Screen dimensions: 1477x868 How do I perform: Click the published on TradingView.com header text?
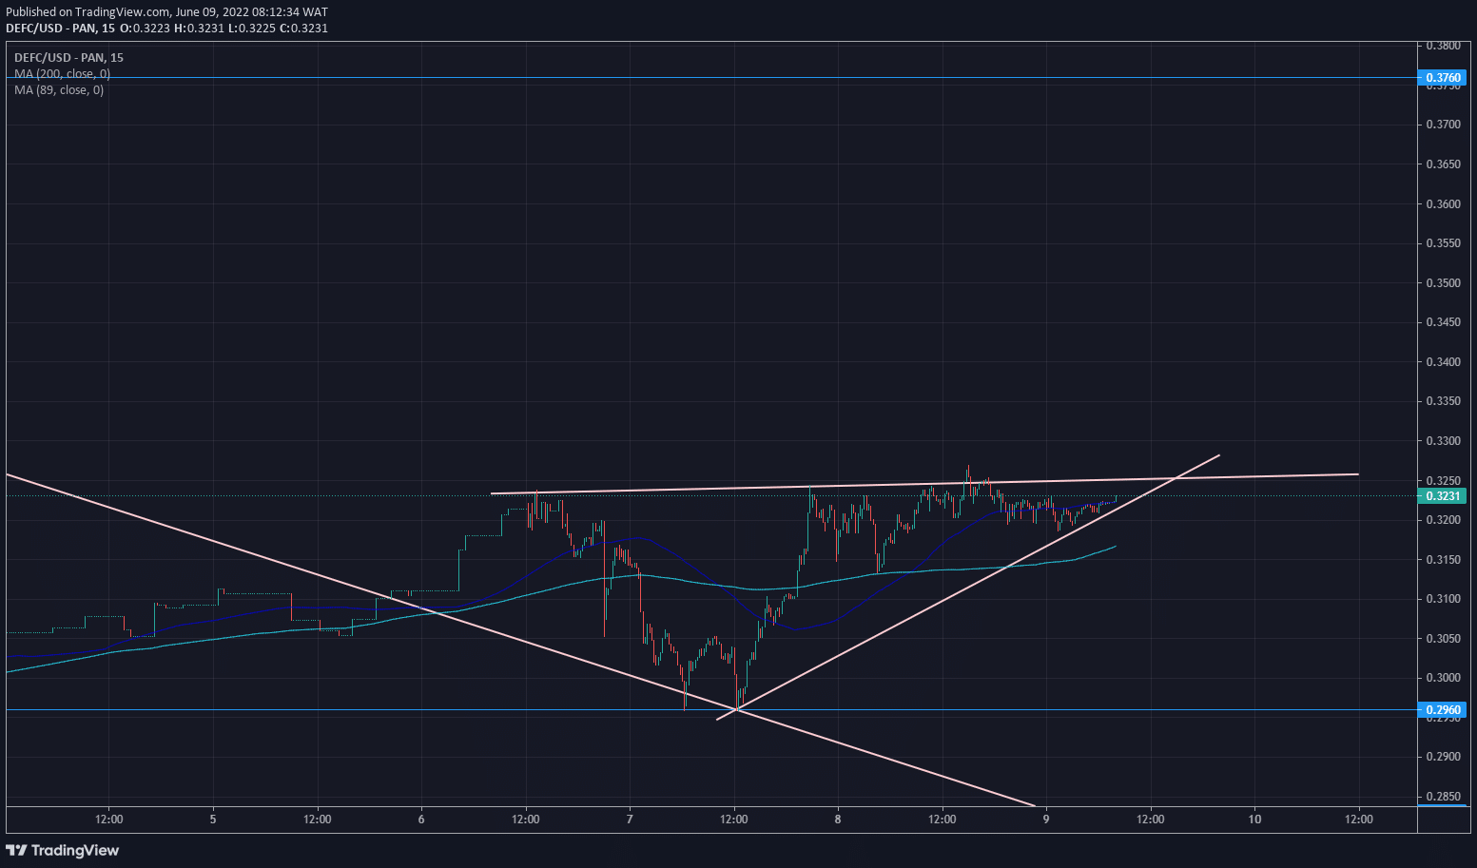click(166, 12)
